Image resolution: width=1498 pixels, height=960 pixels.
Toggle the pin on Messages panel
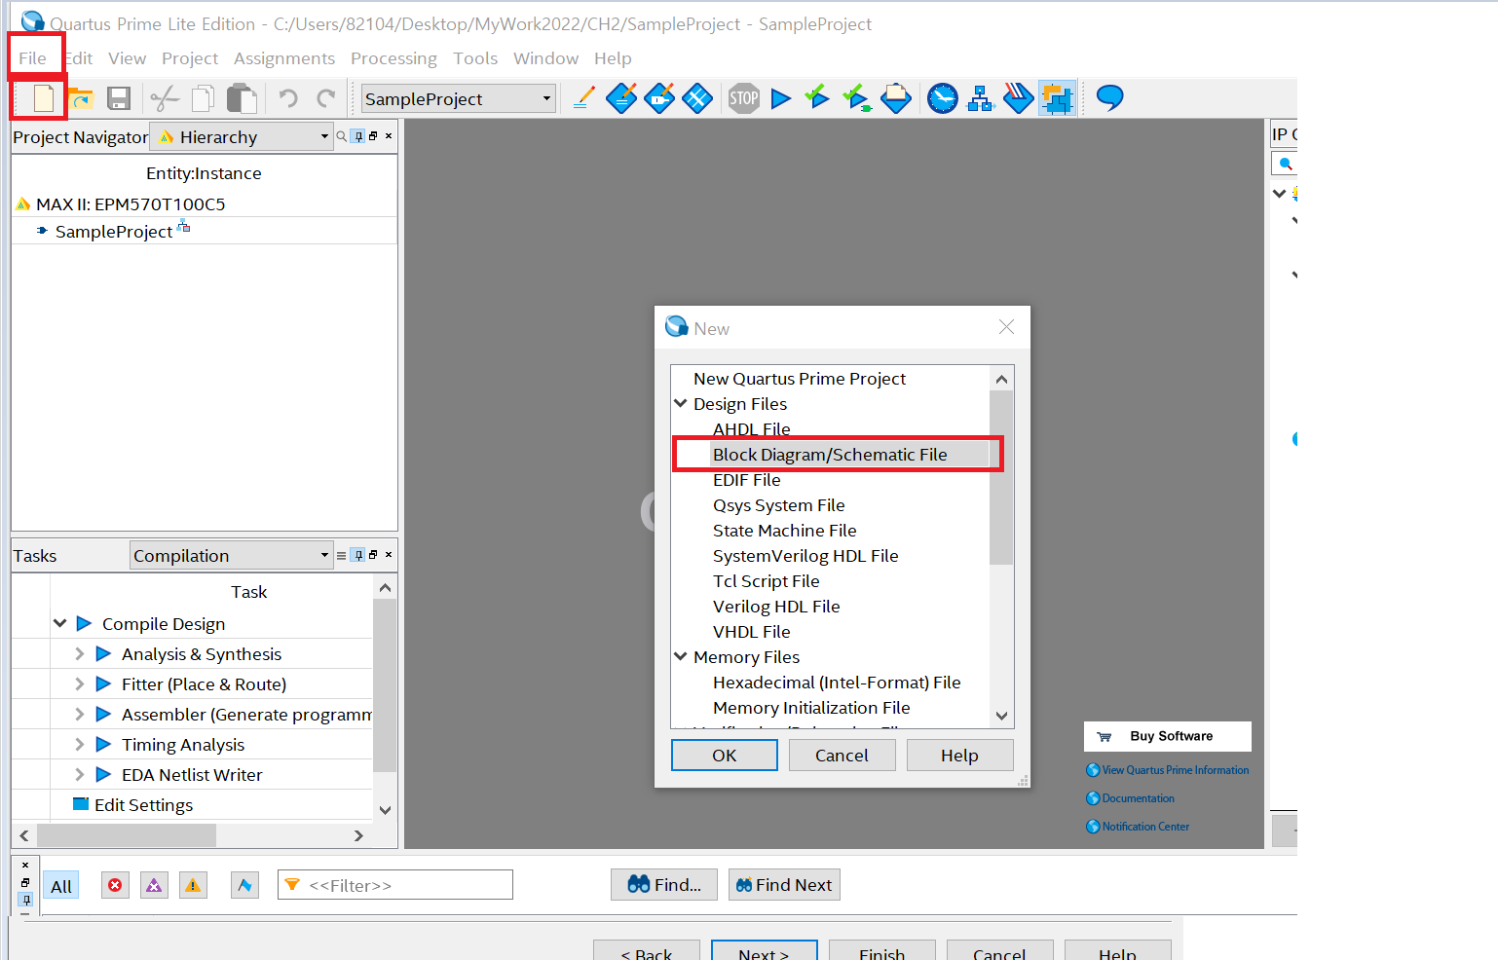point(26,900)
